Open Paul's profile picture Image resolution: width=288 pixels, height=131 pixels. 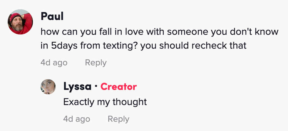pyautogui.click(x=20, y=22)
